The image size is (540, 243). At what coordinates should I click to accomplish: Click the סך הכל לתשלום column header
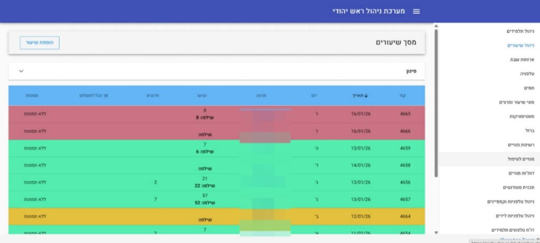pos(94,96)
